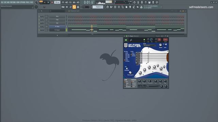
Task: Click the Kick channel mixer track number box
Action: 47,16
